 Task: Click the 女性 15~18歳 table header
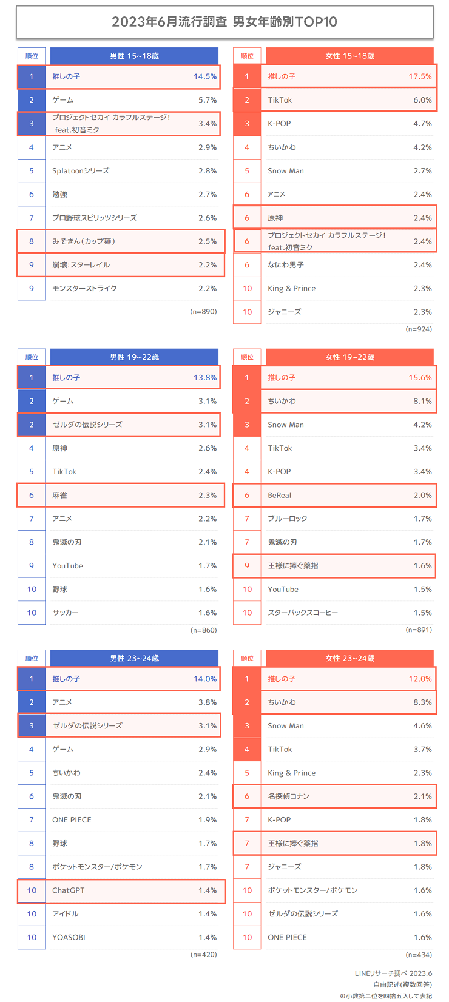[x=349, y=56]
